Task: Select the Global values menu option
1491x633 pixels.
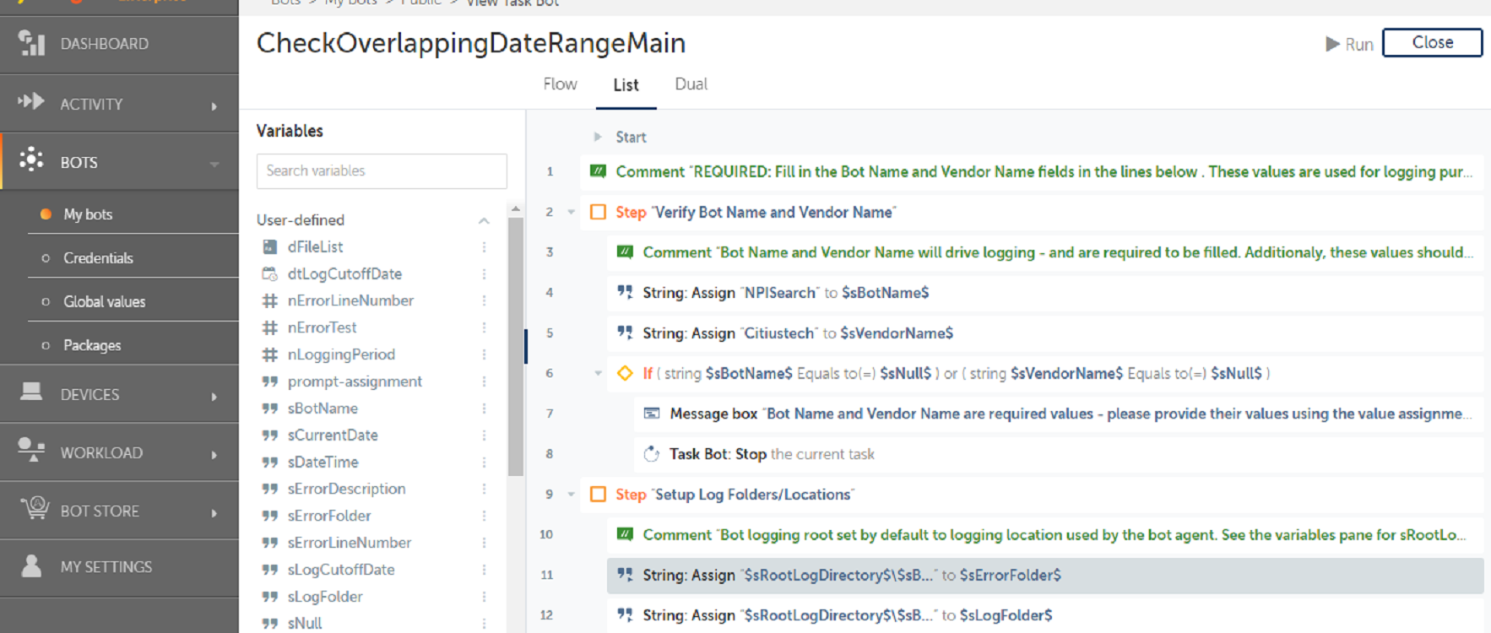Action: tap(104, 302)
